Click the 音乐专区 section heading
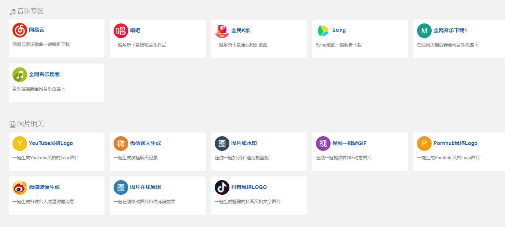Image resolution: width=505 pixels, height=227 pixels. pos(30,11)
